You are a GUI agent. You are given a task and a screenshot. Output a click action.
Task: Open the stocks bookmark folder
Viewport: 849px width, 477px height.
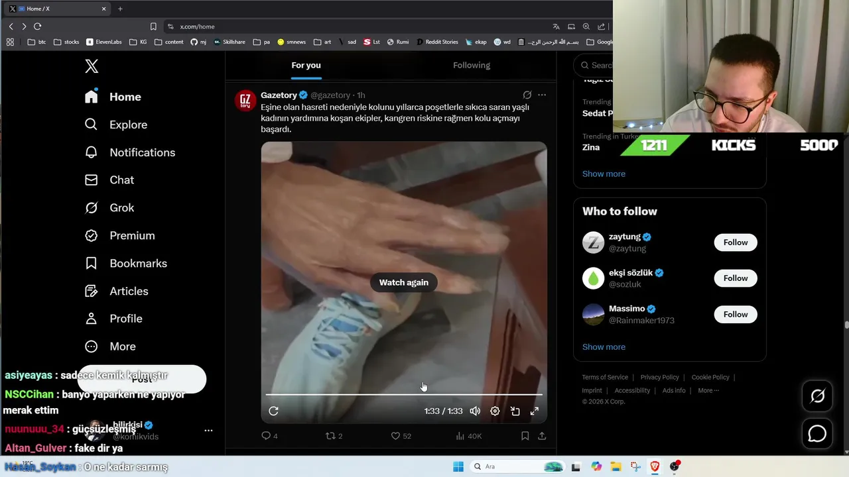66,42
